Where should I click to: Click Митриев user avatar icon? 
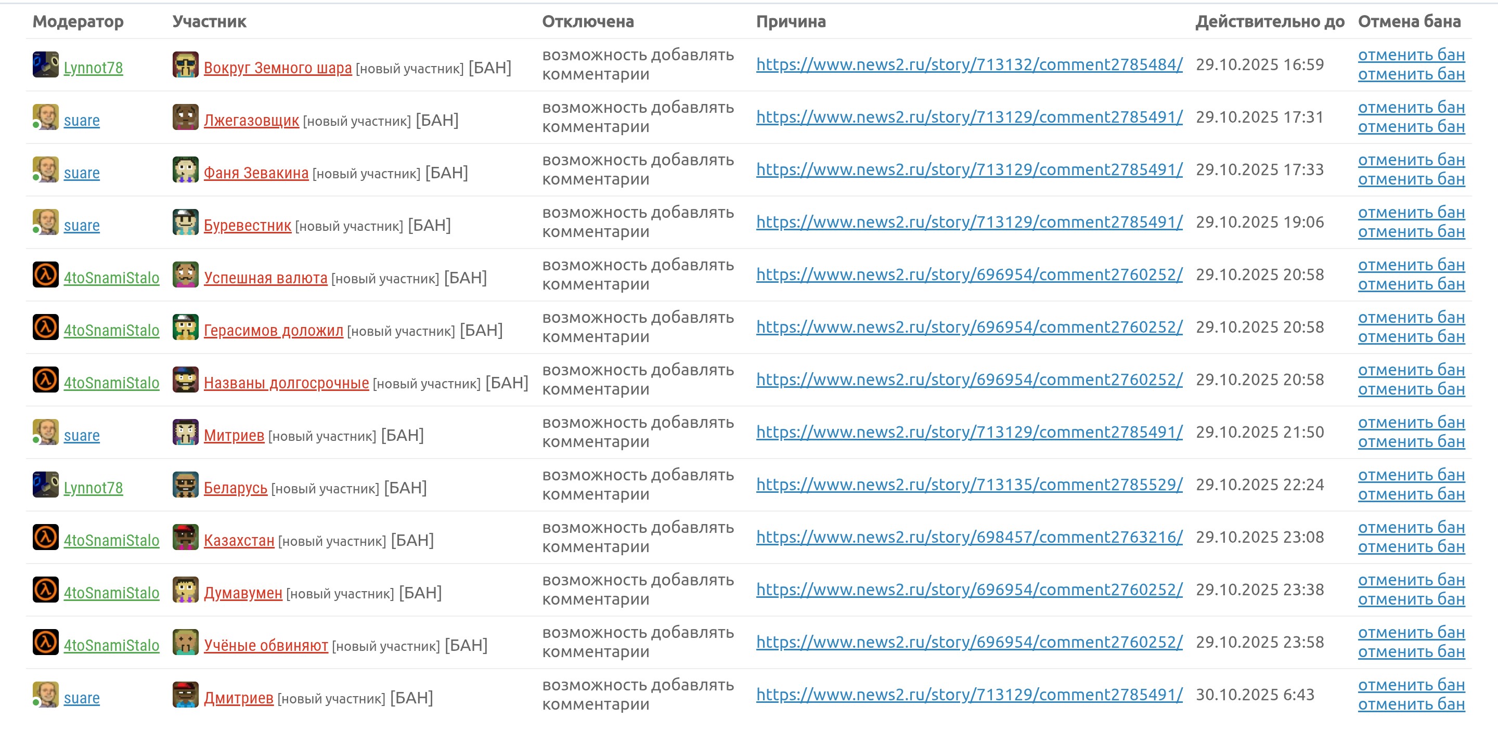click(186, 433)
